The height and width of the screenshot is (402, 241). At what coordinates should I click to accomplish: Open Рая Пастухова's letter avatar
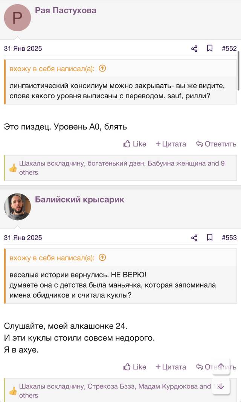[17, 18]
